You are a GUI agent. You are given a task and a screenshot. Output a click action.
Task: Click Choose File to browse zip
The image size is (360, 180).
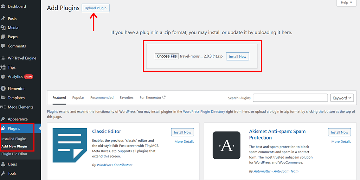[x=167, y=56]
